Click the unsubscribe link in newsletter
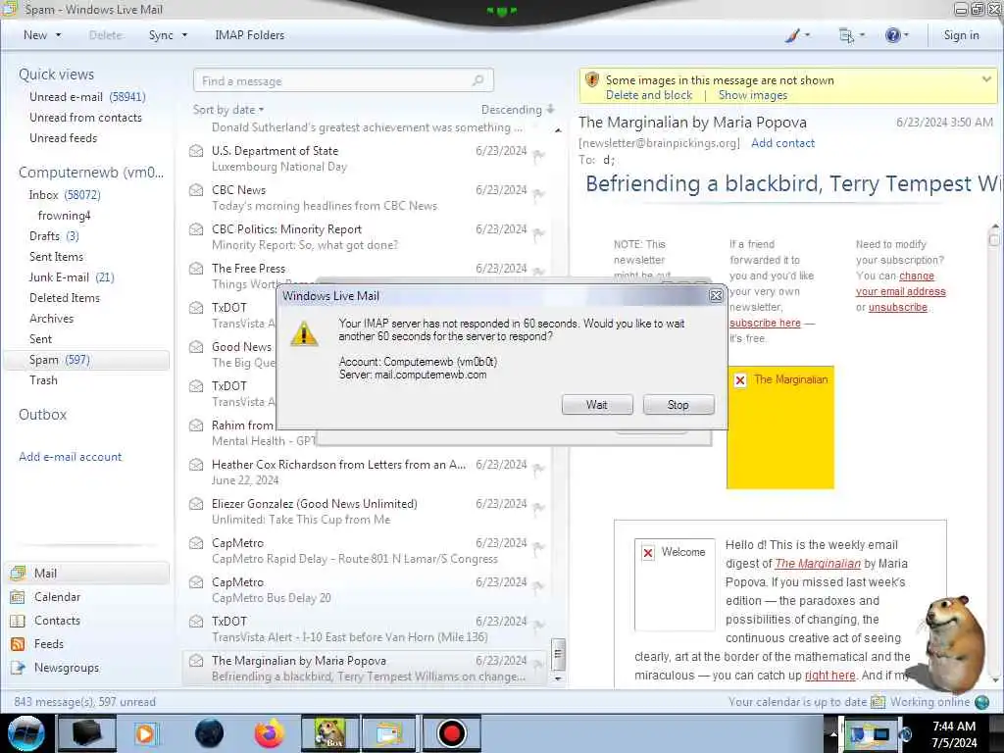This screenshot has width=1004, height=753. coord(898,307)
